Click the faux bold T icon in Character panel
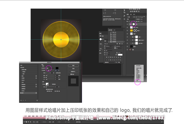This screenshot has width=184, height=124. tap(107, 57)
